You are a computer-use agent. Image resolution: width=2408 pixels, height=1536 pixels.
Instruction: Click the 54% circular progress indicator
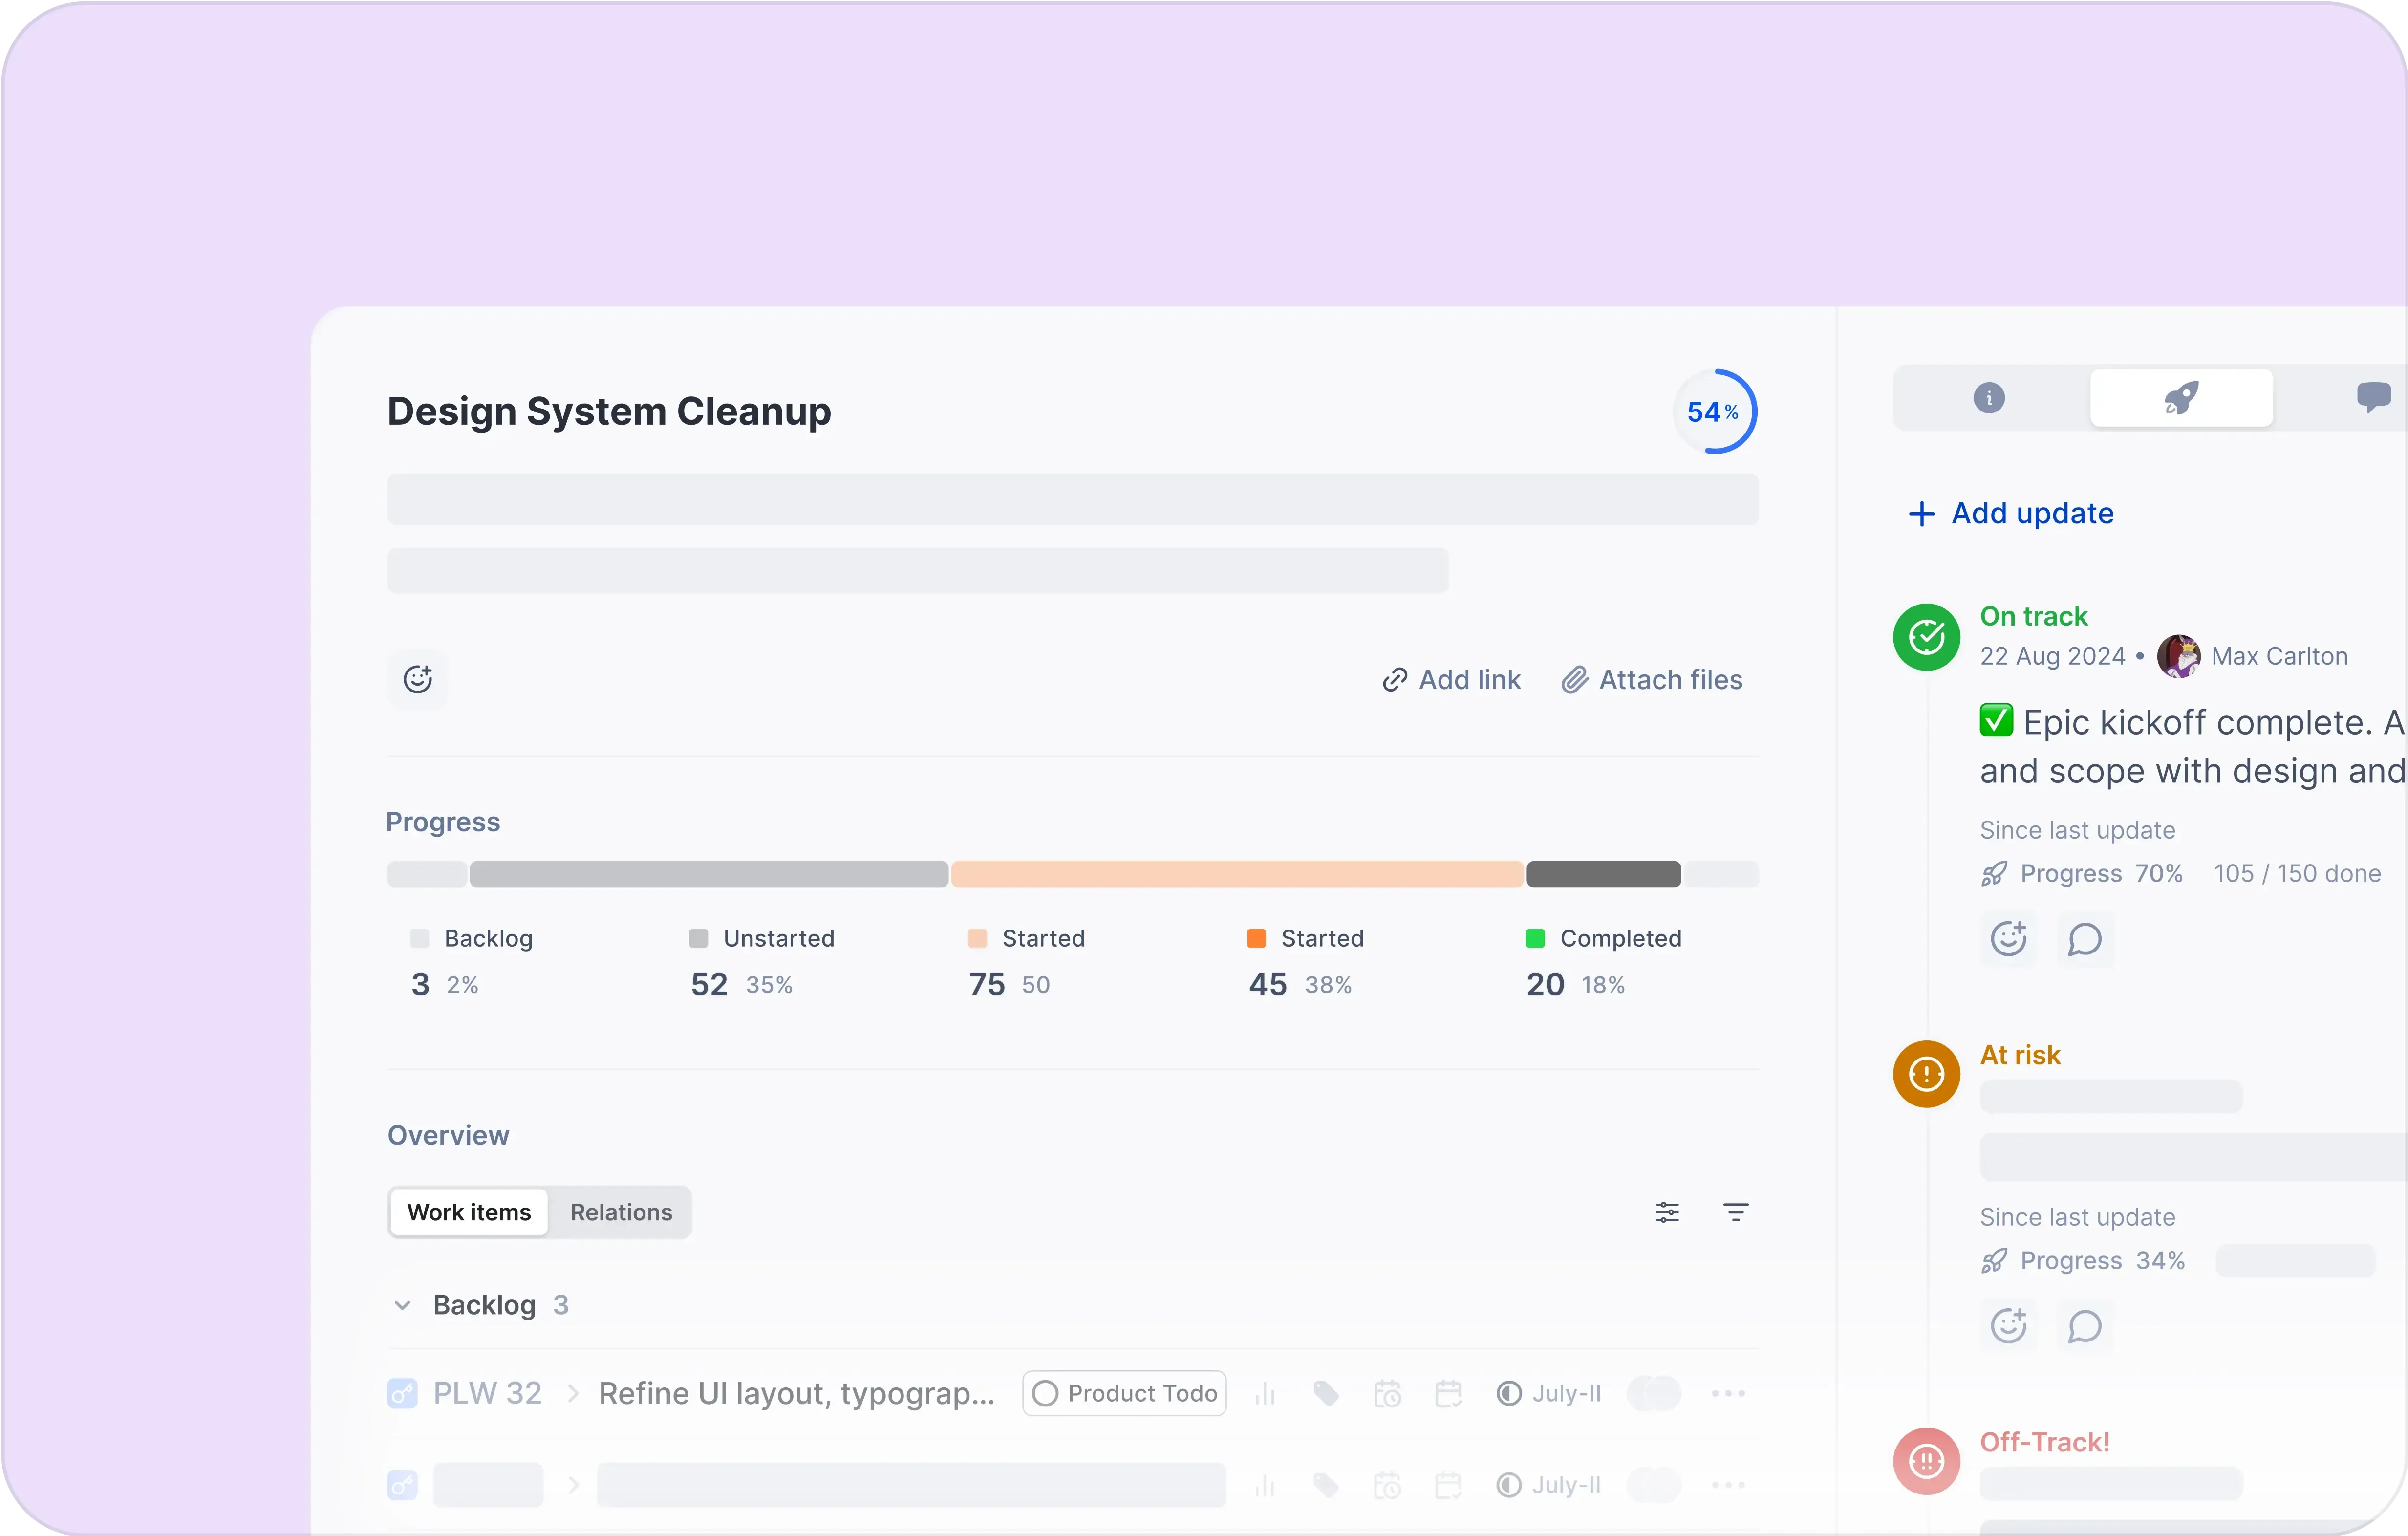click(1714, 412)
